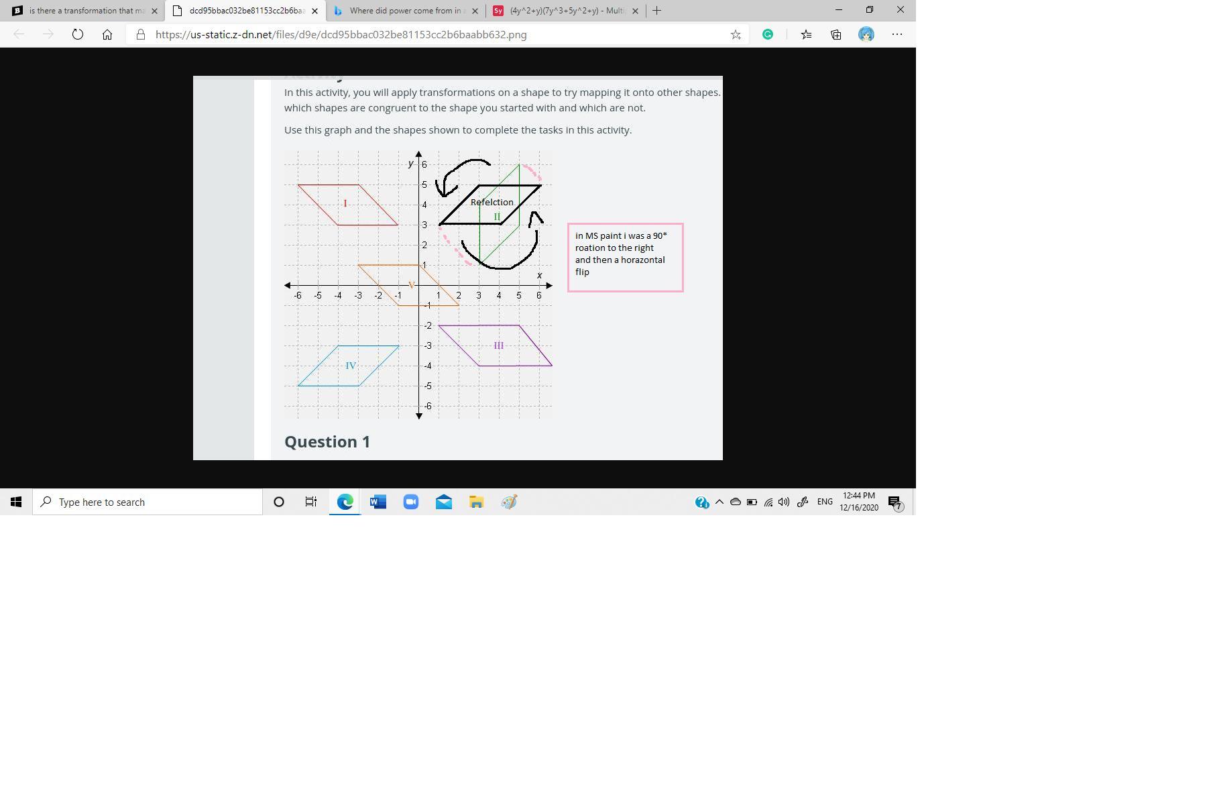Minimize the Edge browser window
This screenshot has height=805, width=1207.
pos(838,10)
